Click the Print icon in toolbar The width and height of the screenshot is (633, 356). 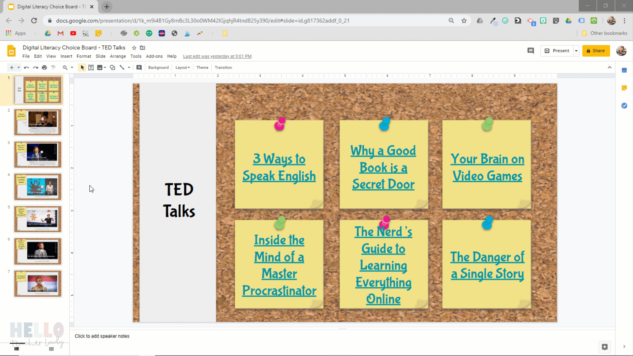tap(44, 67)
